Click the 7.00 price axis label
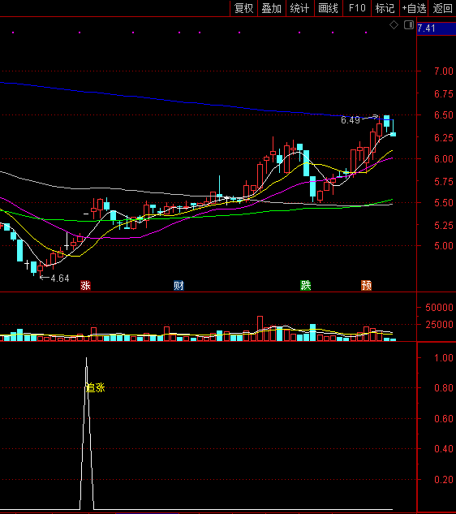This screenshot has height=514, width=456. [x=444, y=71]
